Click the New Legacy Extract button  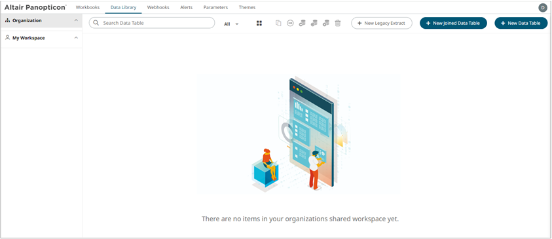(382, 23)
